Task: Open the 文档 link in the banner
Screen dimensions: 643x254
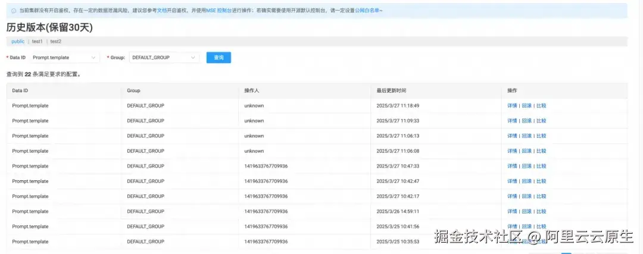Action: pyautogui.click(x=161, y=11)
